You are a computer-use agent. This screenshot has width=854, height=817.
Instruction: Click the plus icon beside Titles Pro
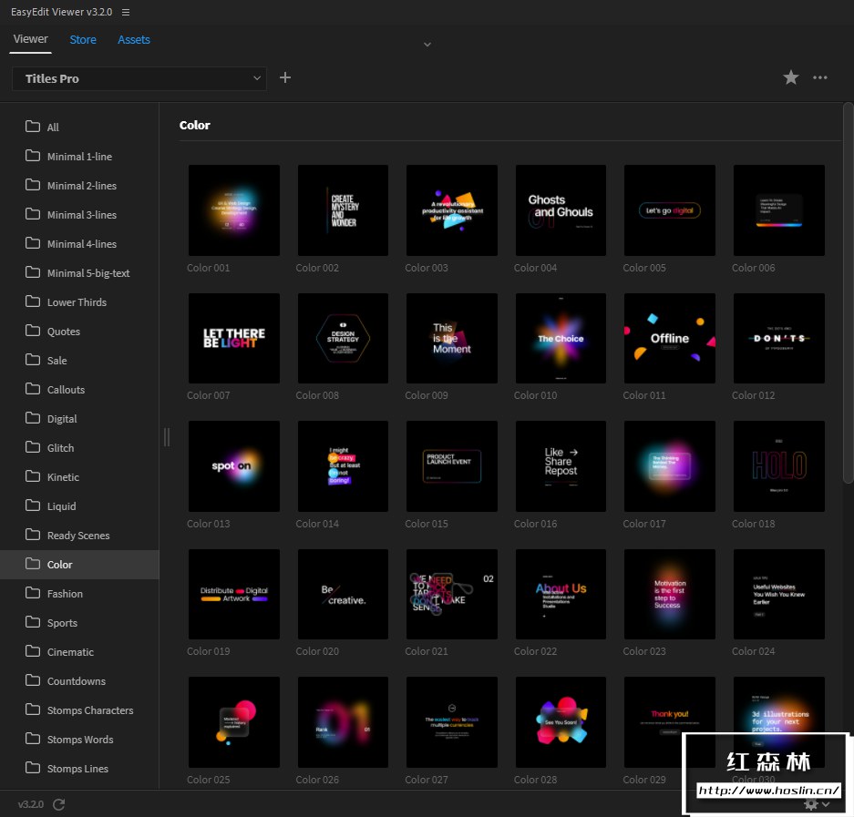pyautogui.click(x=285, y=78)
